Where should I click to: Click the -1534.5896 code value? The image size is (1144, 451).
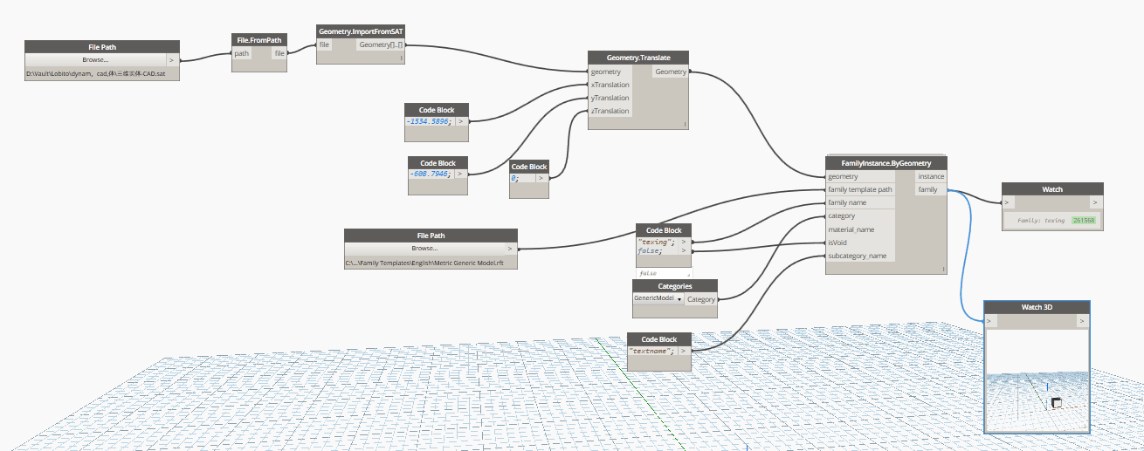click(x=429, y=121)
